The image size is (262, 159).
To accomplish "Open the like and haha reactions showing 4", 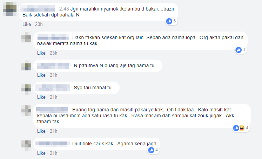I will (241, 128).
